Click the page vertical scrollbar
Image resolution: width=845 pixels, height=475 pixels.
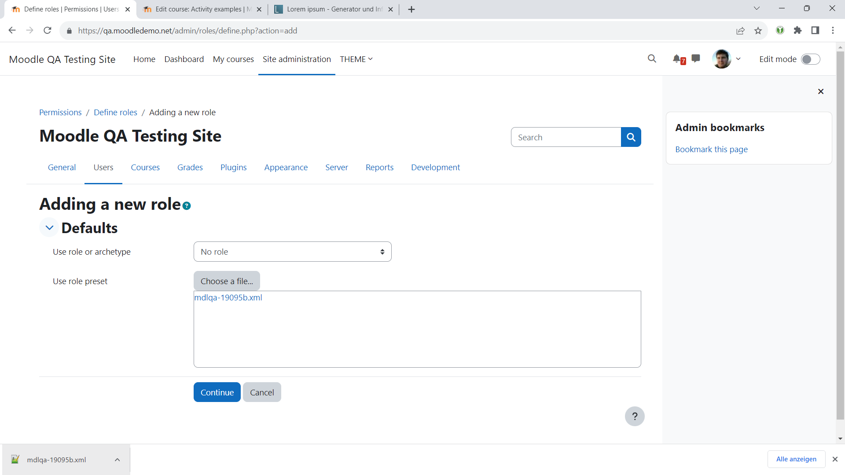pyautogui.click(x=840, y=235)
